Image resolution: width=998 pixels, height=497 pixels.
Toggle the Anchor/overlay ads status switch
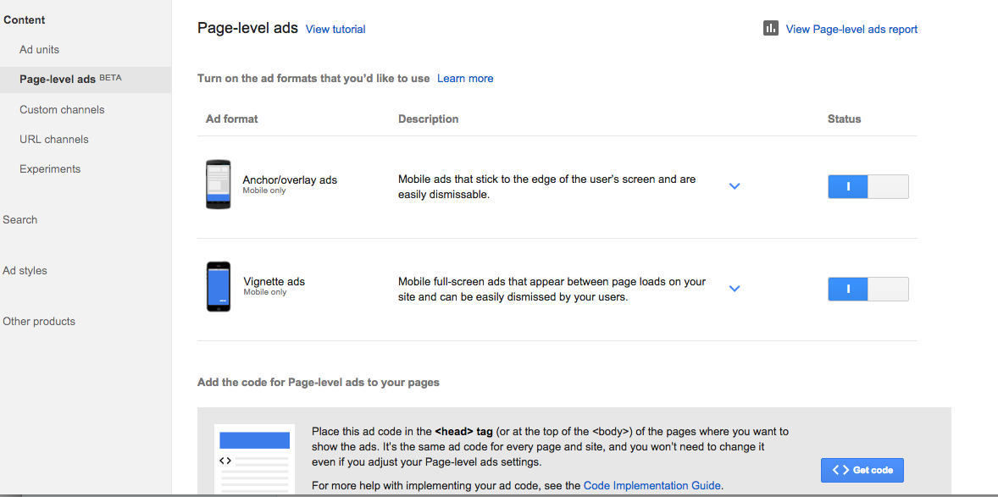click(868, 186)
